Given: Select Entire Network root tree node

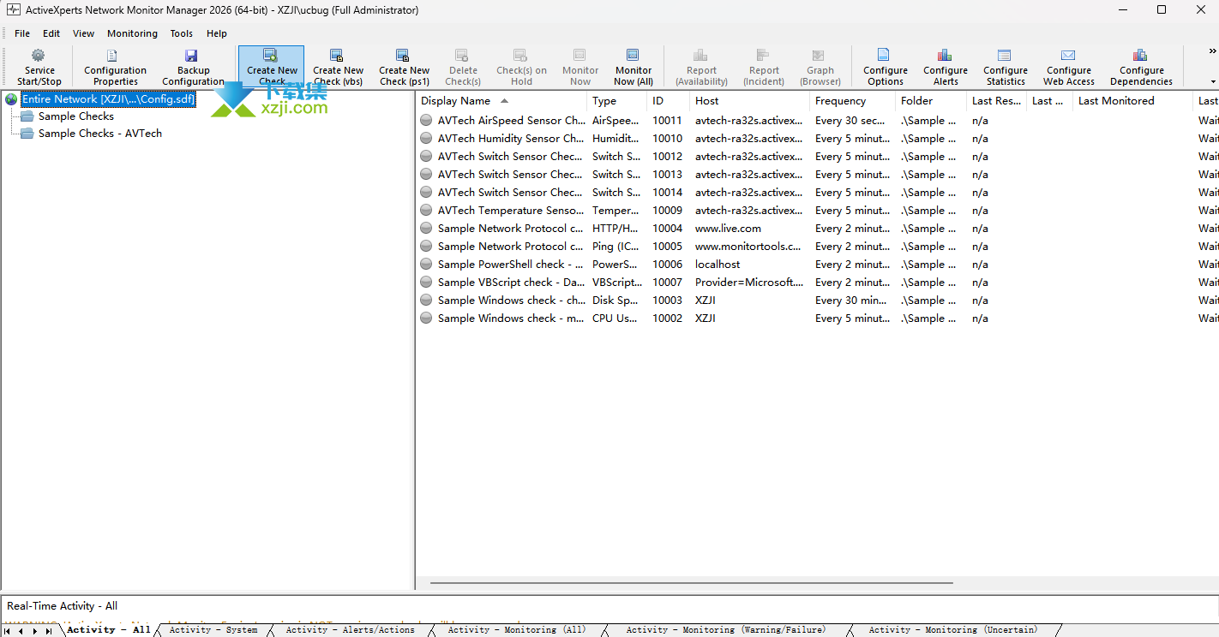Looking at the screenshot, I should pyautogui.click(x=108, y=99).
